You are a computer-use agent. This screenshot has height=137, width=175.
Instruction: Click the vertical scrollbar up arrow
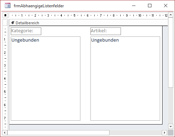pyautogui.click(x=170, y=15)
